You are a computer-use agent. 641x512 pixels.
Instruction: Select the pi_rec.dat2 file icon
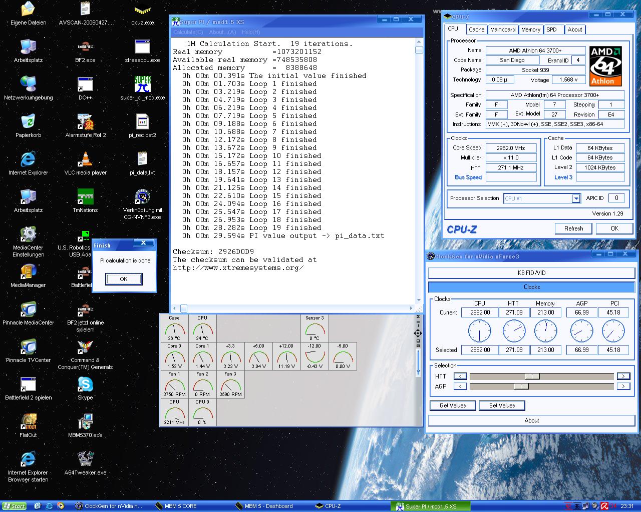click(x=143, y=126)
